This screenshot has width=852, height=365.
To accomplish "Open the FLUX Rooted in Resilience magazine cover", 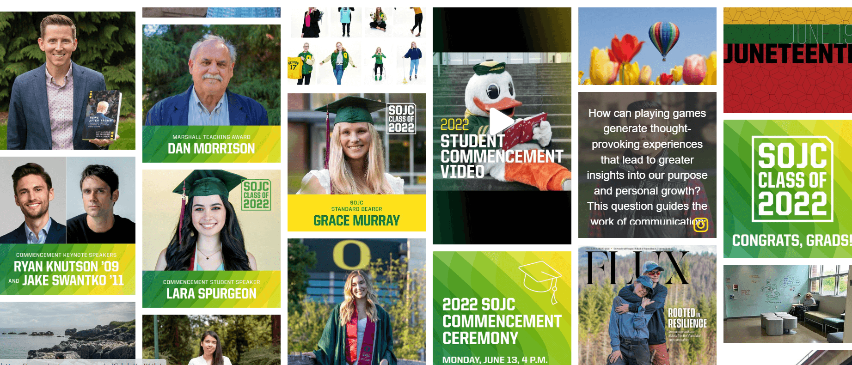I will tap(647, 305).
